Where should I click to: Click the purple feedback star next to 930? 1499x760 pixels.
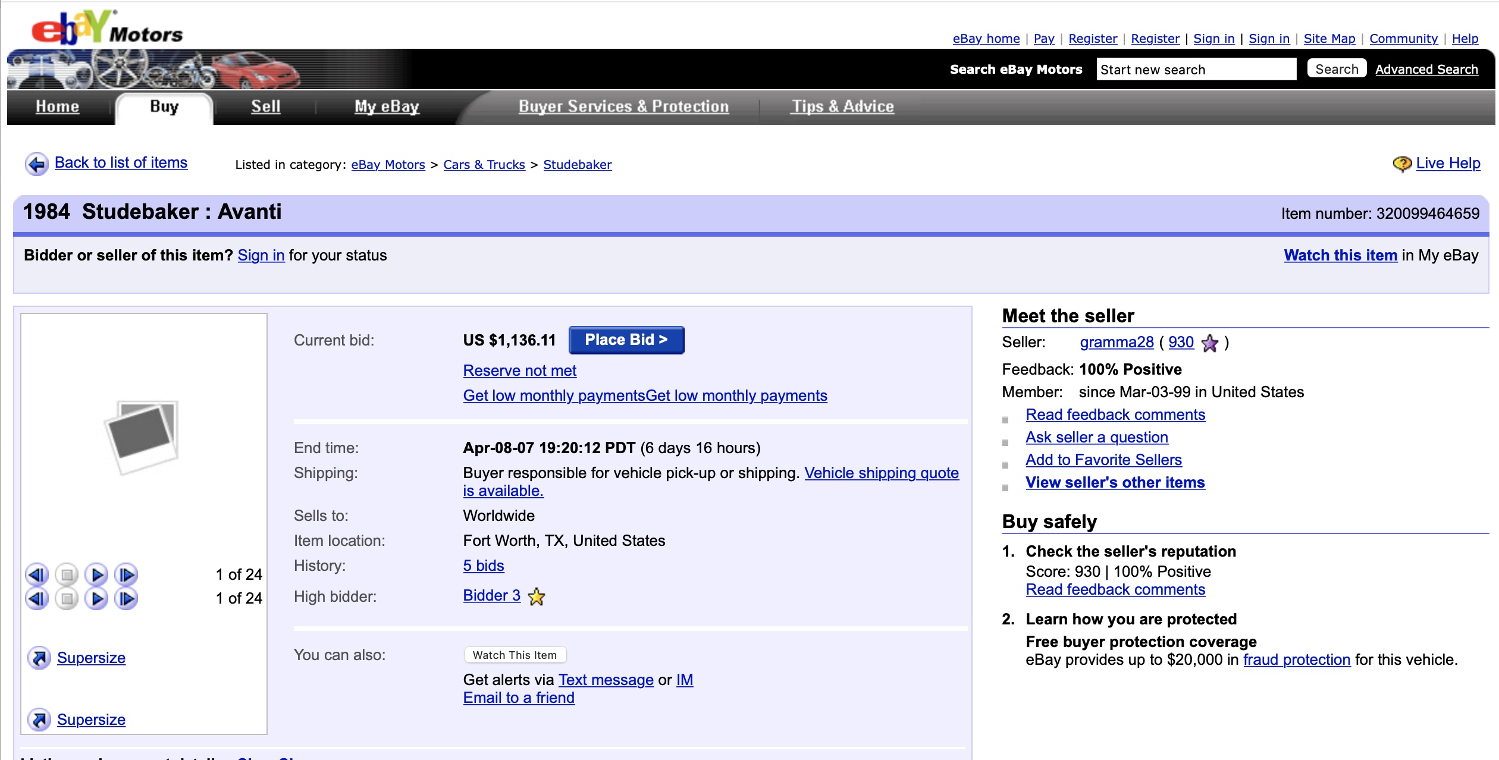tap(1209, 343)
